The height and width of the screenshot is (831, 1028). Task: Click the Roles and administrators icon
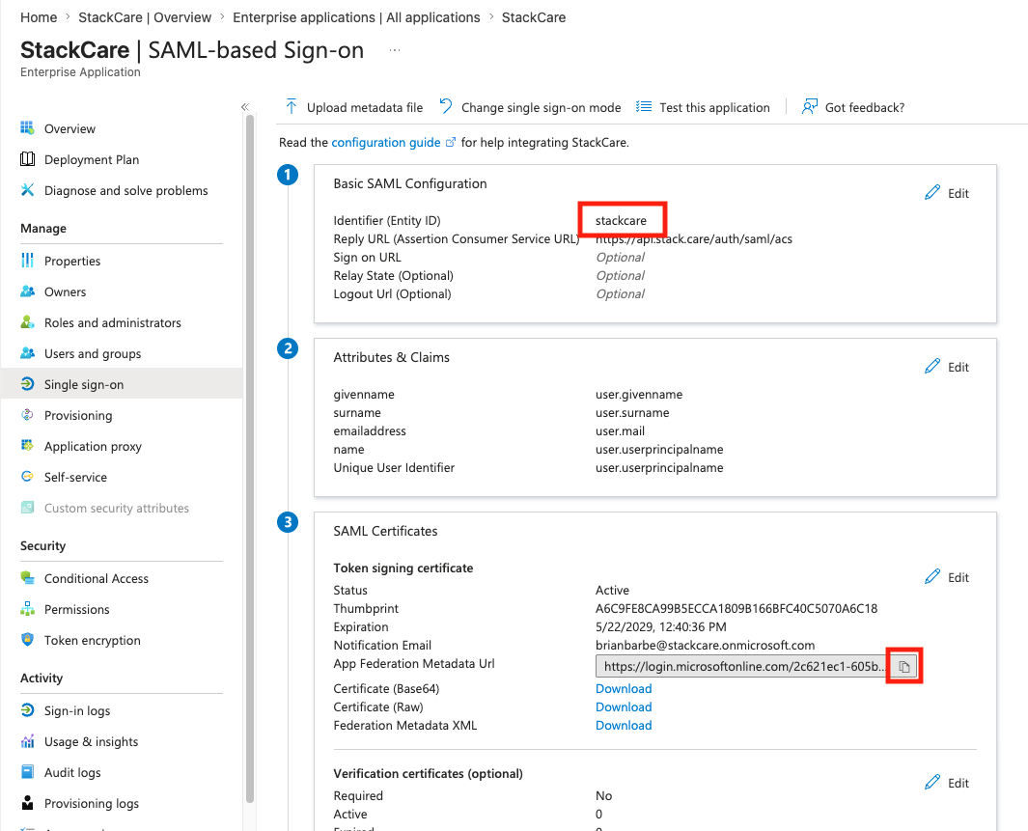27,321
